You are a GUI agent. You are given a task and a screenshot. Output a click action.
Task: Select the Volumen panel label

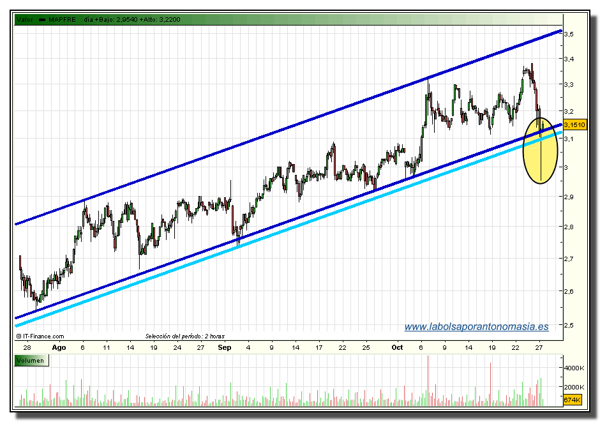pyautogui.click(x=31, y=361)
